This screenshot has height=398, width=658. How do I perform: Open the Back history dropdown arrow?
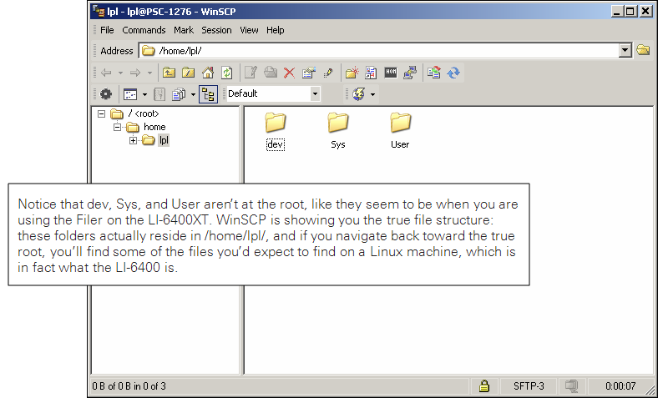coord(120,73)
